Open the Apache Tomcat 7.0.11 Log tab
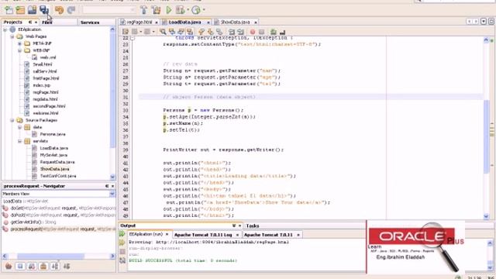This screenshot has height=279, width=496. [203, 235]
